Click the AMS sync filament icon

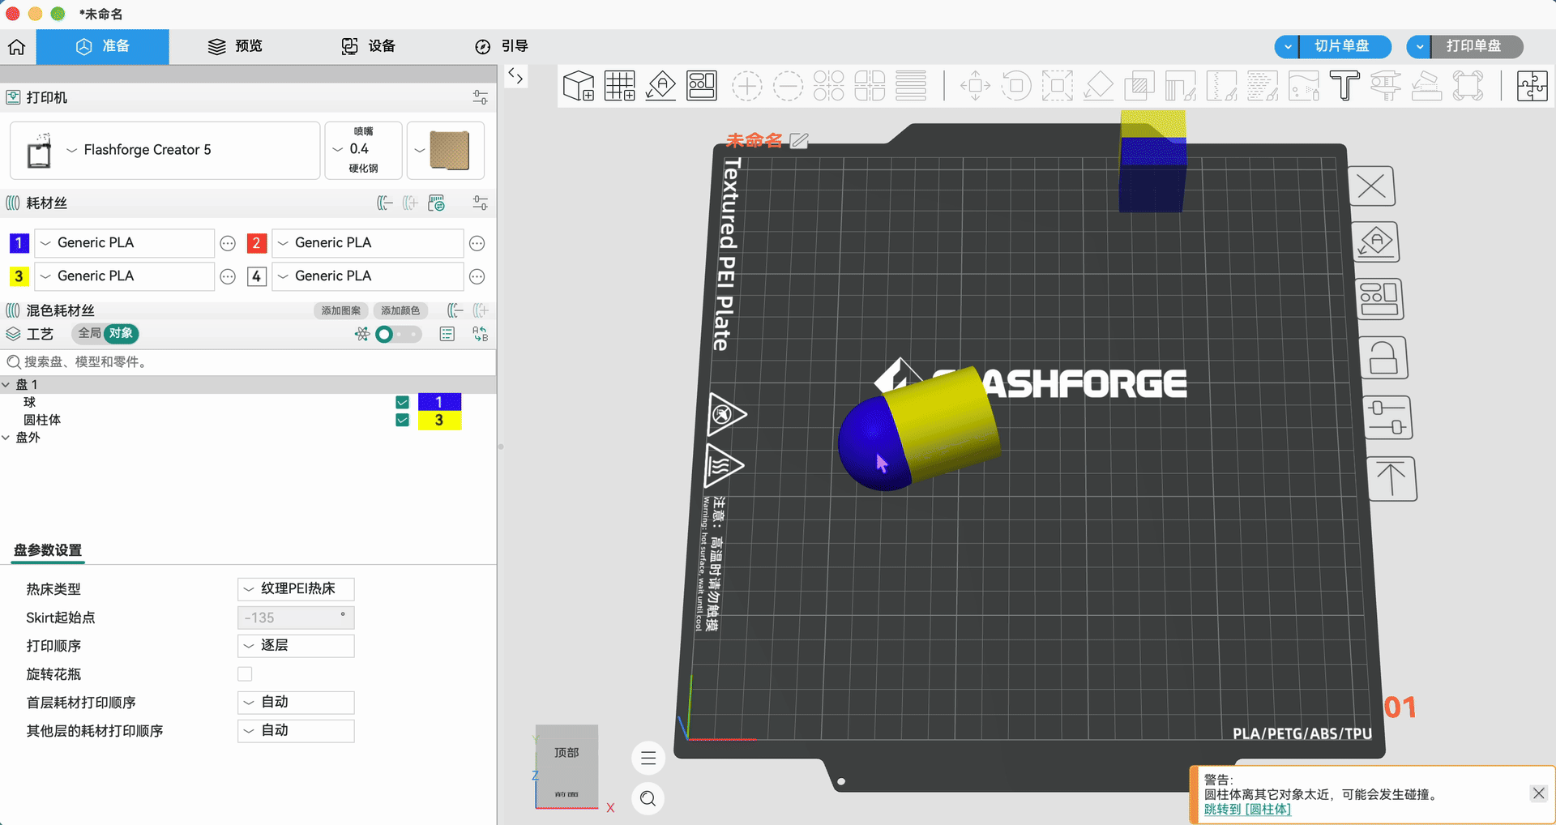[x=437, y=203]
